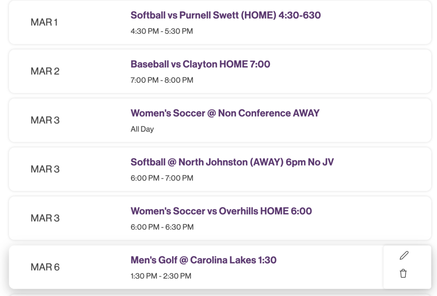Click the MAR 2 date label
437x296 pixels.
point(44,71)
